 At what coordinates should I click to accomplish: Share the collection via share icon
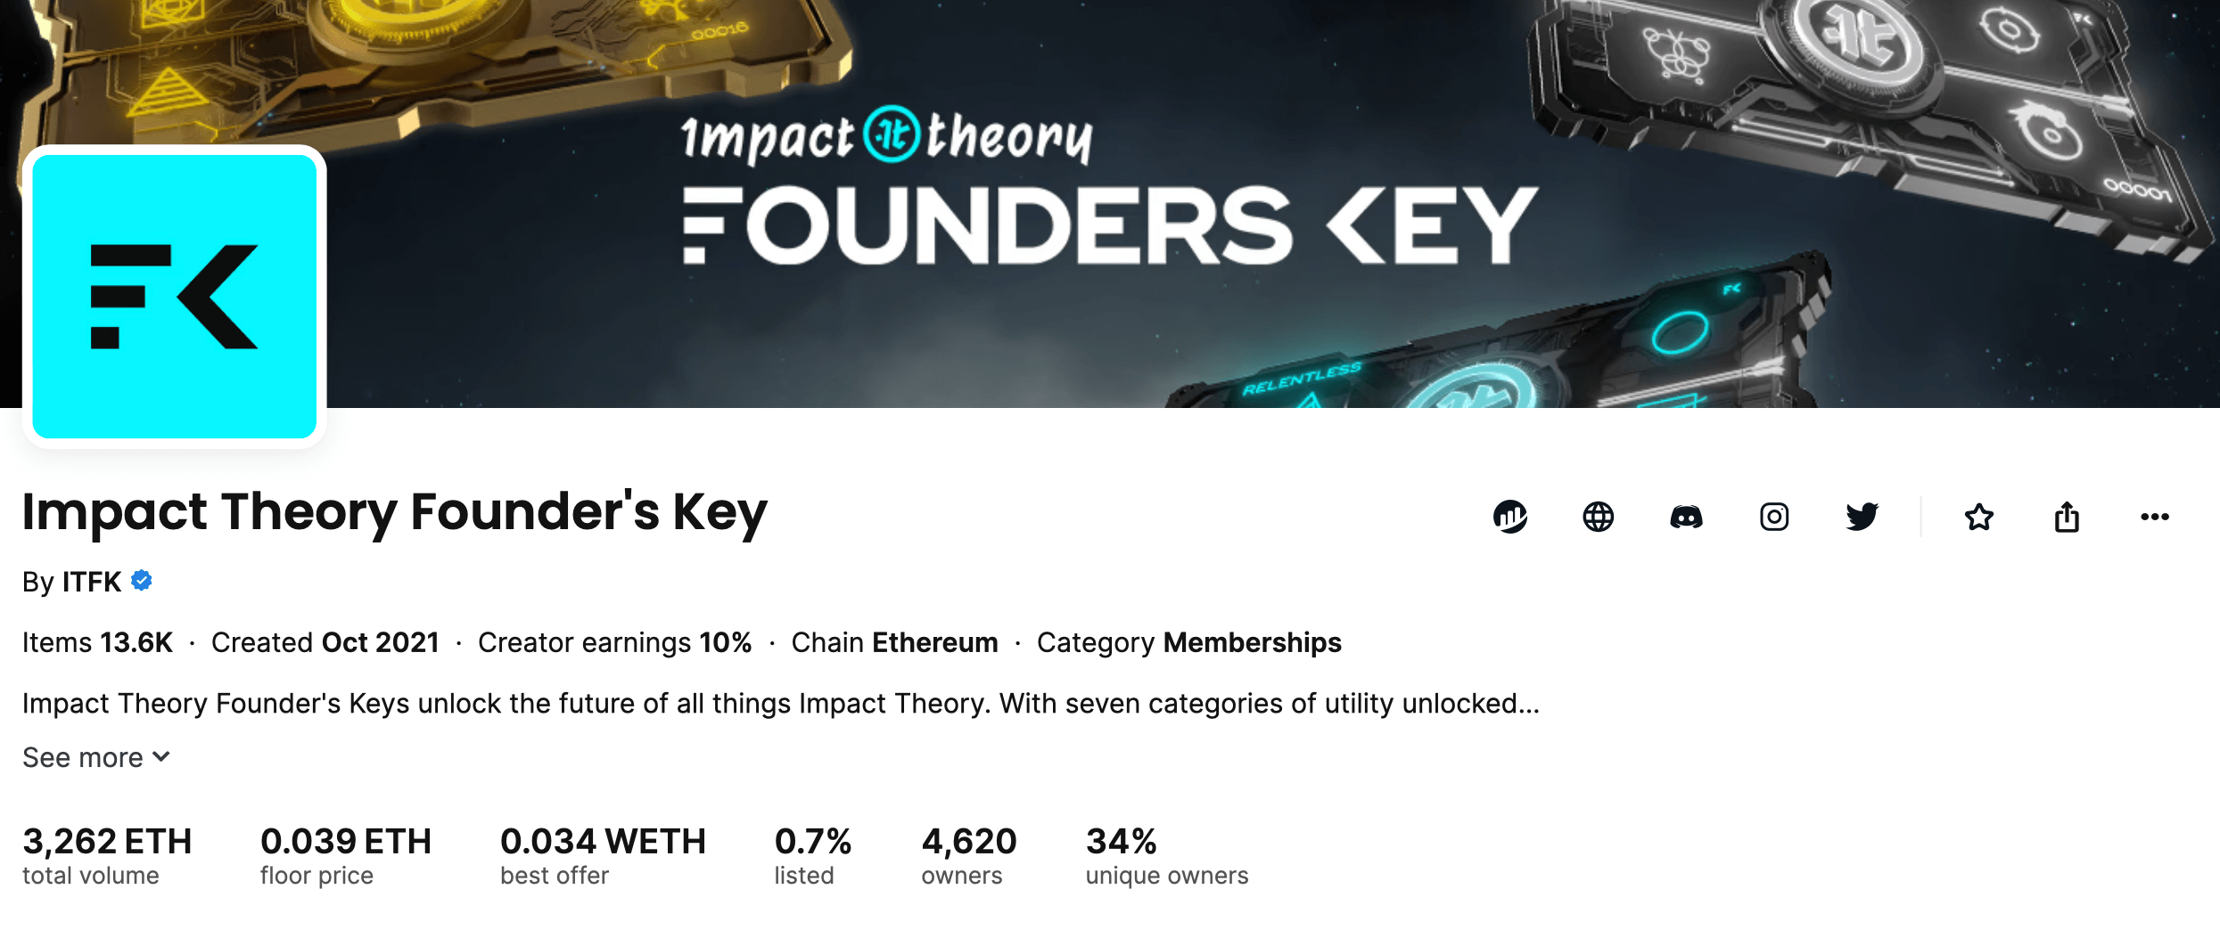pos(2067,517)
